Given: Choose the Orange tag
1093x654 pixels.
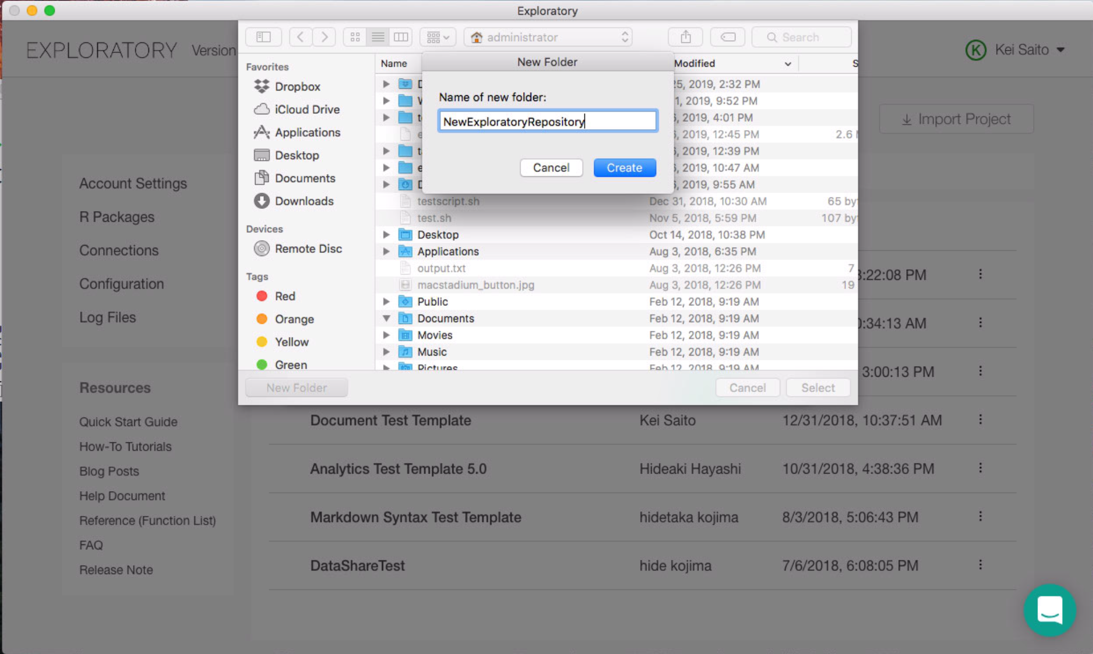Looking at the screenshot, I should tap(285, 319).
